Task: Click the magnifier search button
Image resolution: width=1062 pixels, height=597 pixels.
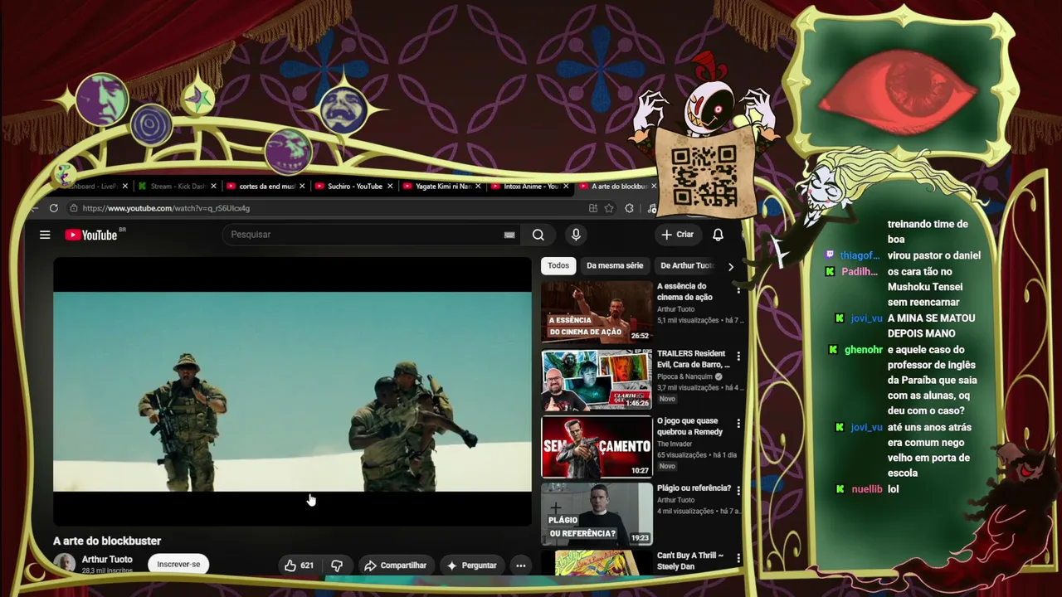Action: click(x=538, y=235)
